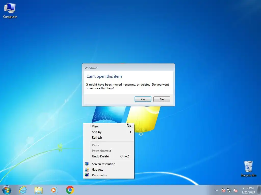Choose Refresh in the context menu
The width and height of the screenshot is (261, 195).
(x=109, y=138)
